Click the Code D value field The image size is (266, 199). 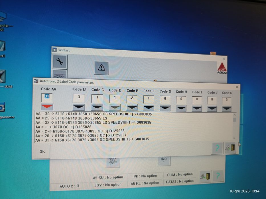point(115,99)
